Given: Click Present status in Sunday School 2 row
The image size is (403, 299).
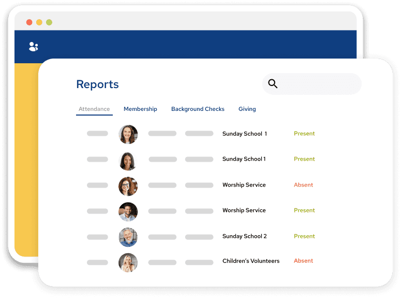Looking at the screenshot, I should pyautogui.click(x=304, y=236).
